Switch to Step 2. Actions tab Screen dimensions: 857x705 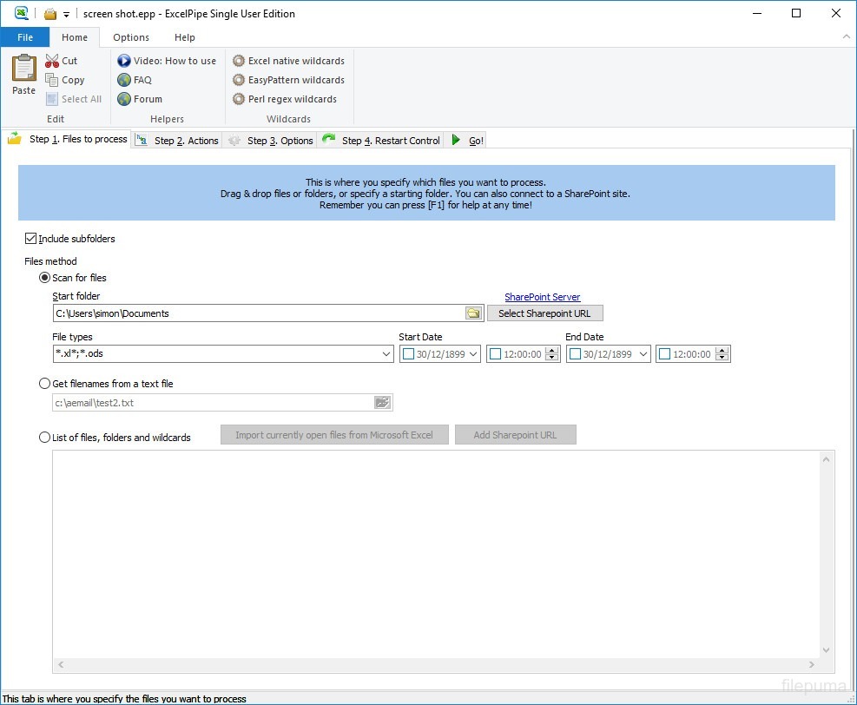tap(178, 141)
